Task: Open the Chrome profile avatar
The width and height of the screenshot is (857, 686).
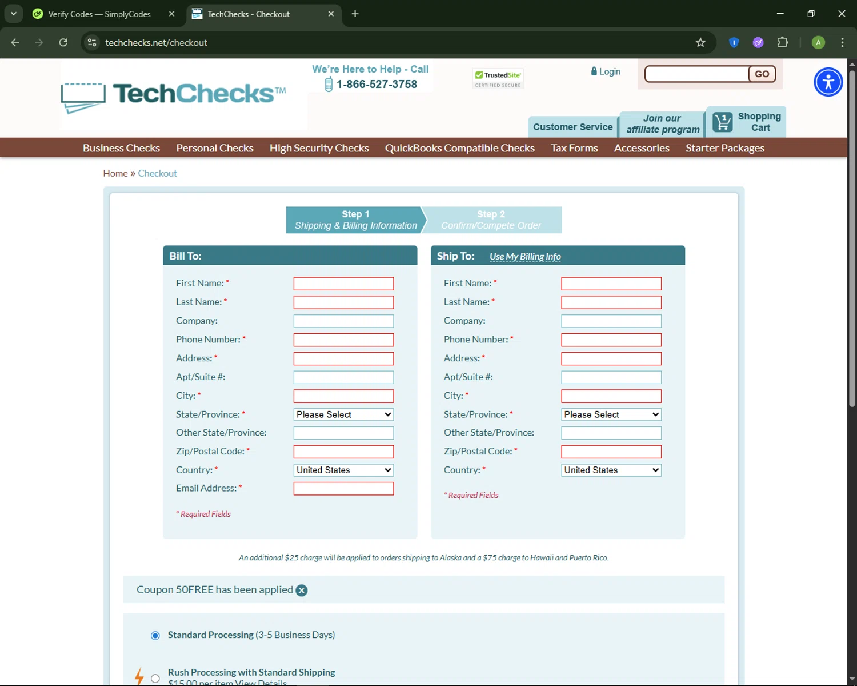Action: pyautogui.click(x=818, y=42)
